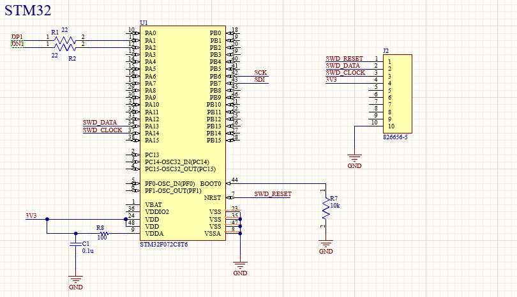Select the '100' value under R8
The image size is (517, 297).
(x=102, y=237)
